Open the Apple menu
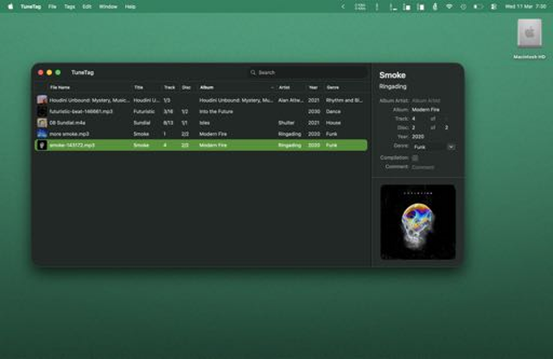The image size is (553, 359). tap(10, 6)
